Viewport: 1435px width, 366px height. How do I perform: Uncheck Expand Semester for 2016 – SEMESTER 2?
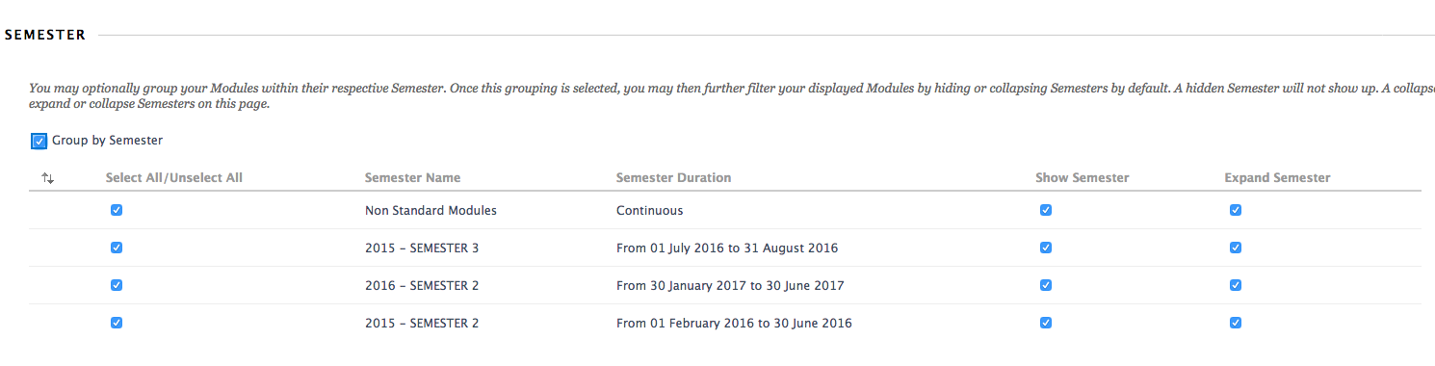click(x=1236, y=285)
